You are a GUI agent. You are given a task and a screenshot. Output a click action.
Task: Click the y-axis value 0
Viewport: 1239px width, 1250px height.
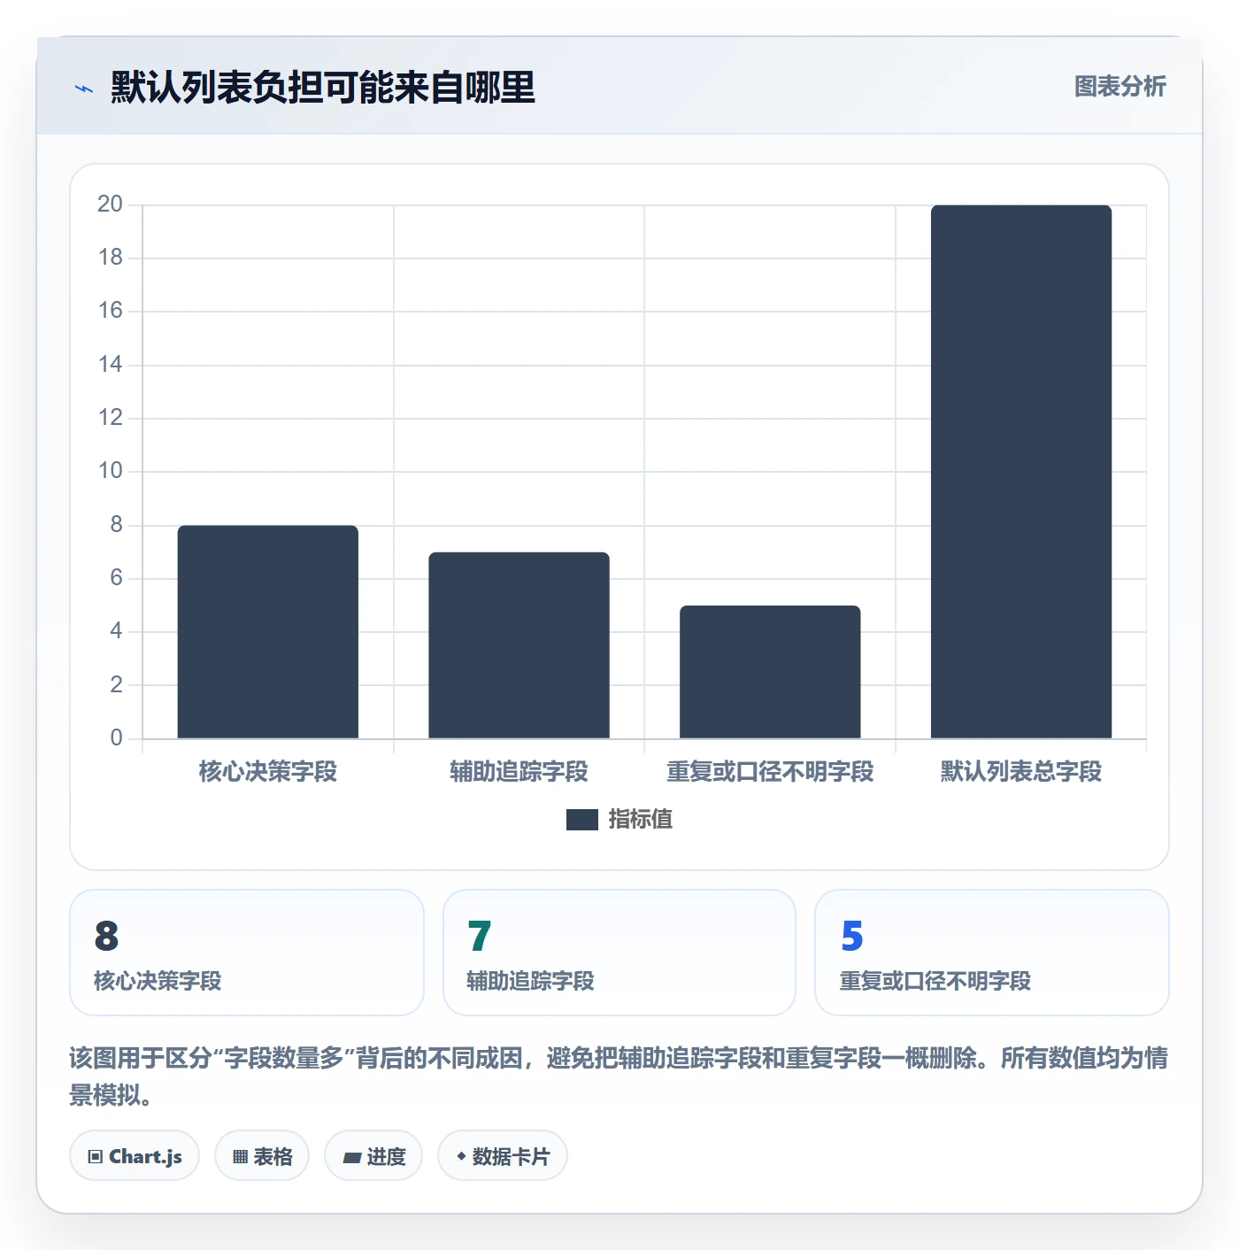click(x=116, y=738)
